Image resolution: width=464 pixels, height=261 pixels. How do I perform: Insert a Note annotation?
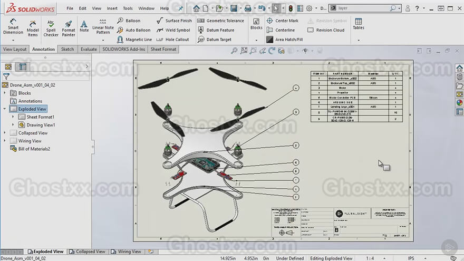[84, 26]
